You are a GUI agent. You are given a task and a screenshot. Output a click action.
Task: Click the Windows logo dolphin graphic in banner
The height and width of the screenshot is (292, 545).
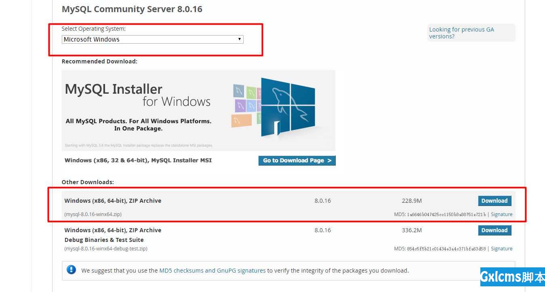[x=288, y=107]
